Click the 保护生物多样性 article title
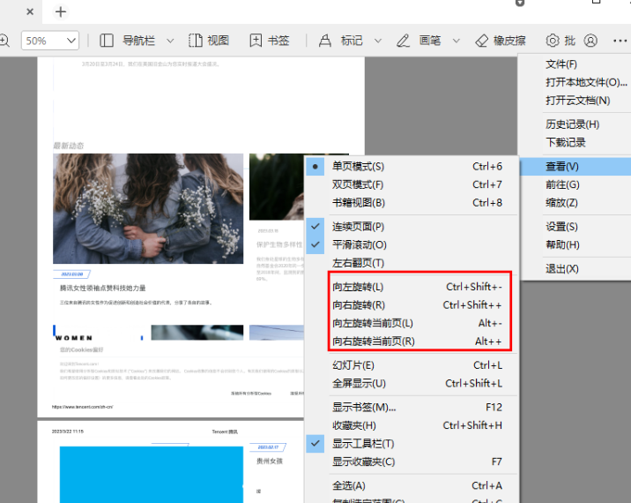 279,244
